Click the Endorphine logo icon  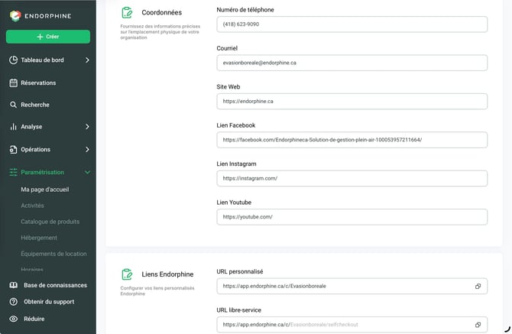pyautogui.click(x=15, y=16)
